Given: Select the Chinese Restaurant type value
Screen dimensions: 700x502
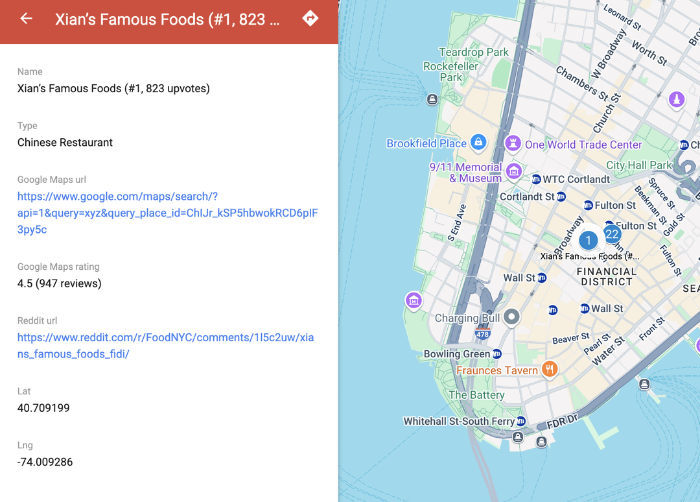Looking at the screenshot, I should [x=65, y=143].
